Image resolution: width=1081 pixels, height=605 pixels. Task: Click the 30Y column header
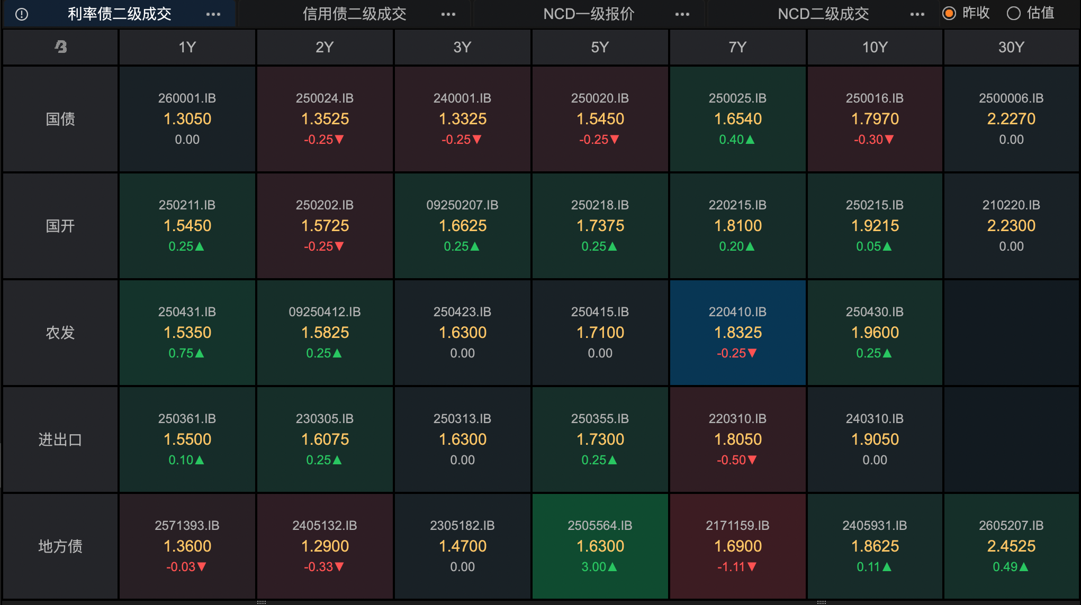(1011, 47)
